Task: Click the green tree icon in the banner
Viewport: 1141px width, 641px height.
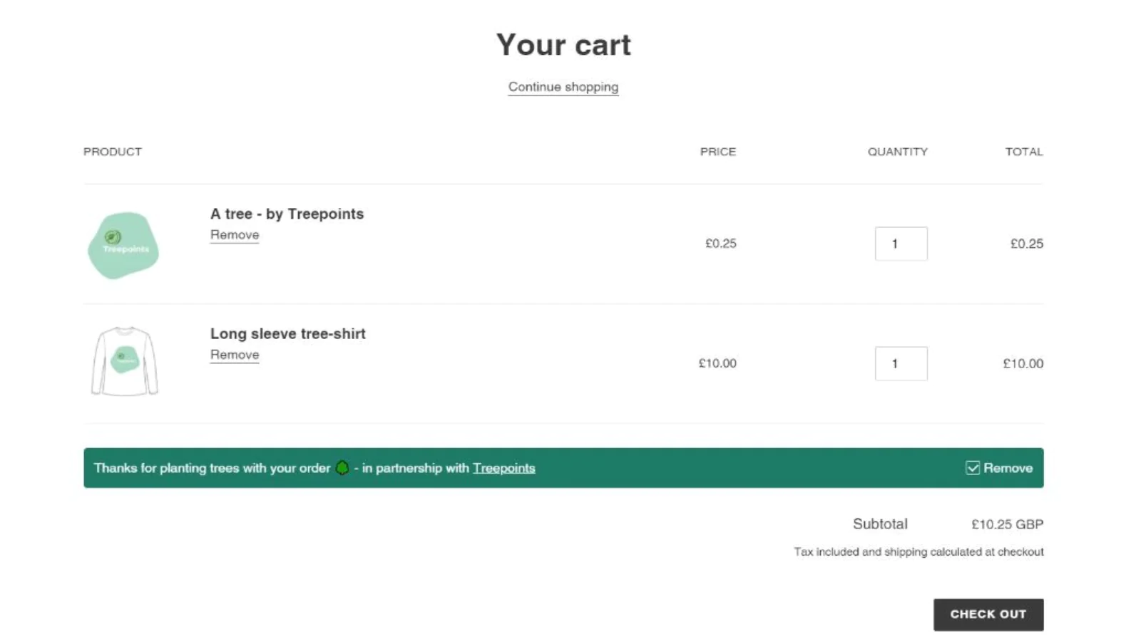Action: pyautogui.click(x=342, y=468)
